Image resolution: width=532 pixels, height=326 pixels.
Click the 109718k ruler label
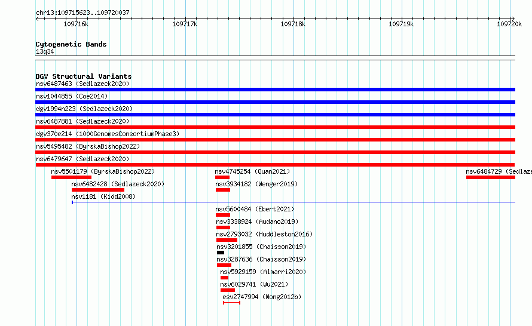click(x=293, y=24)
